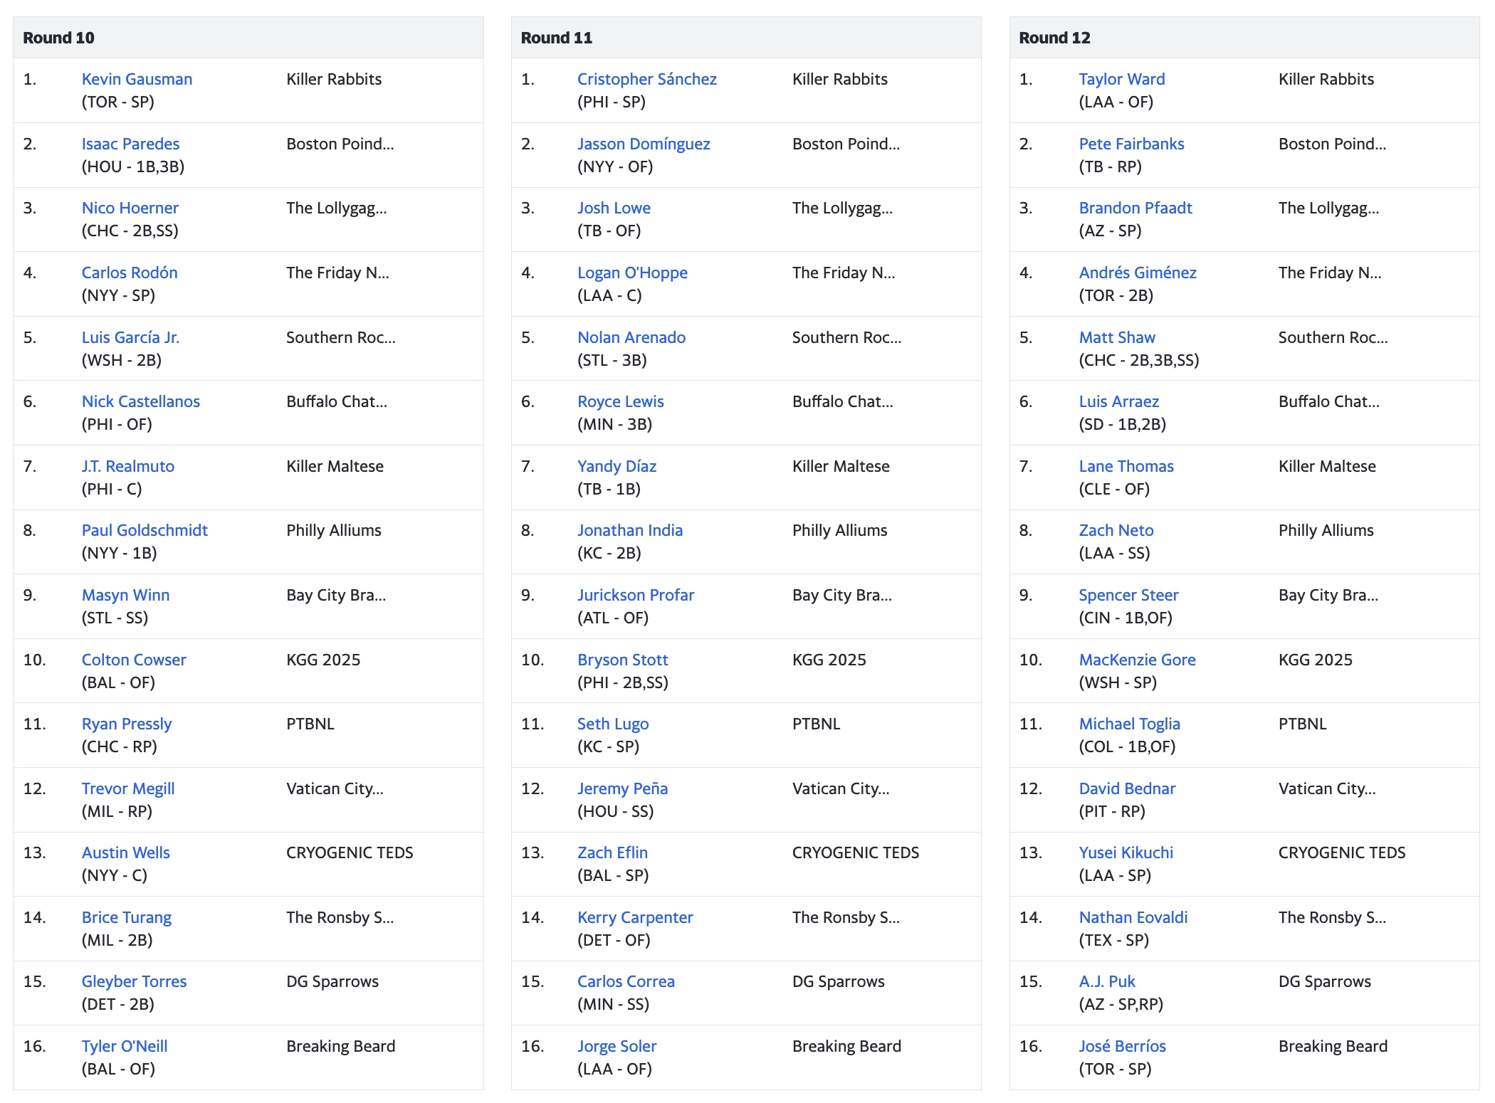Open Andrés Giménez link

click(1137, 273)
